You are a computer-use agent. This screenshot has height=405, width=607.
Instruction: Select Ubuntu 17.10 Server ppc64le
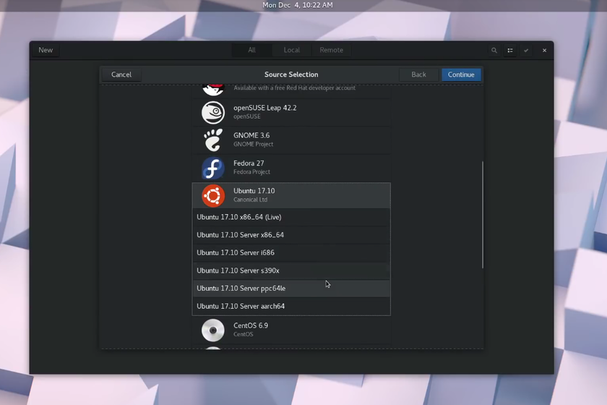291,289
